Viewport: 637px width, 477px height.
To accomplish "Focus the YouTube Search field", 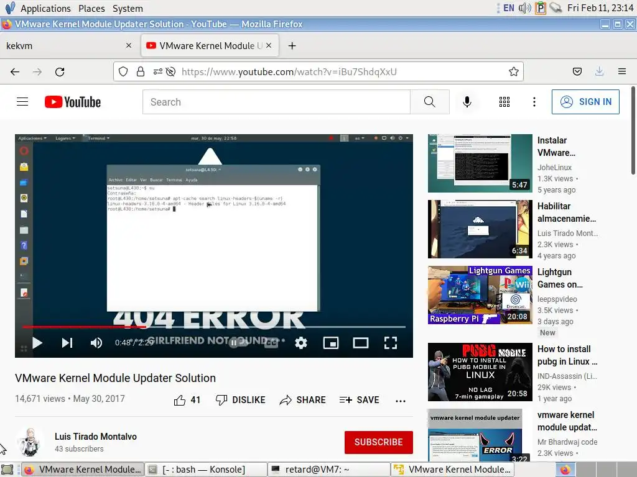I will click(276, 102).
